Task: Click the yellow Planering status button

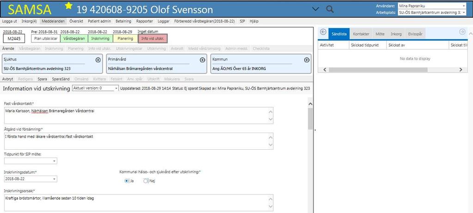Action: [125, 38]
